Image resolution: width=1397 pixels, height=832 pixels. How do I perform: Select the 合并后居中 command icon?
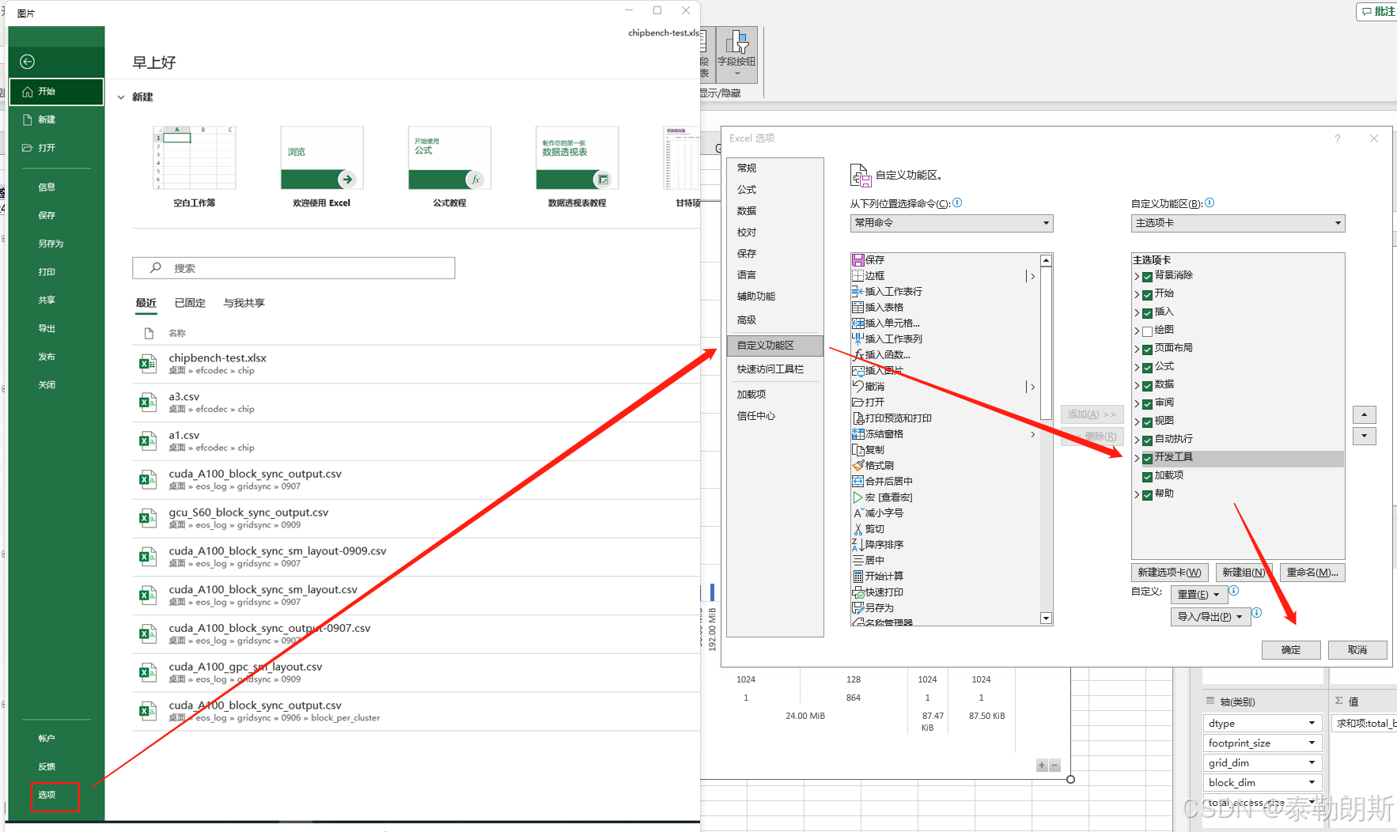coord(858,482)
